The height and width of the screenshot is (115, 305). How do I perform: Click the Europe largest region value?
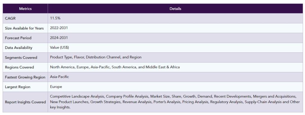pyautogui.click(x=56, y=87)
